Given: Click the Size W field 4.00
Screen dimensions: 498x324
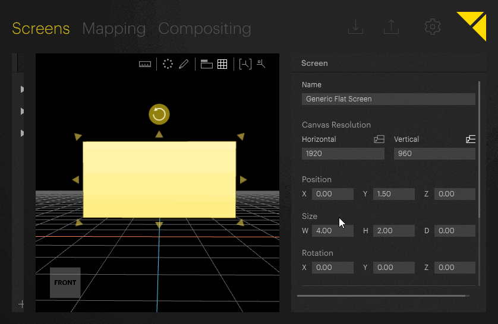Looking at the screenshot, I should 333,230.
